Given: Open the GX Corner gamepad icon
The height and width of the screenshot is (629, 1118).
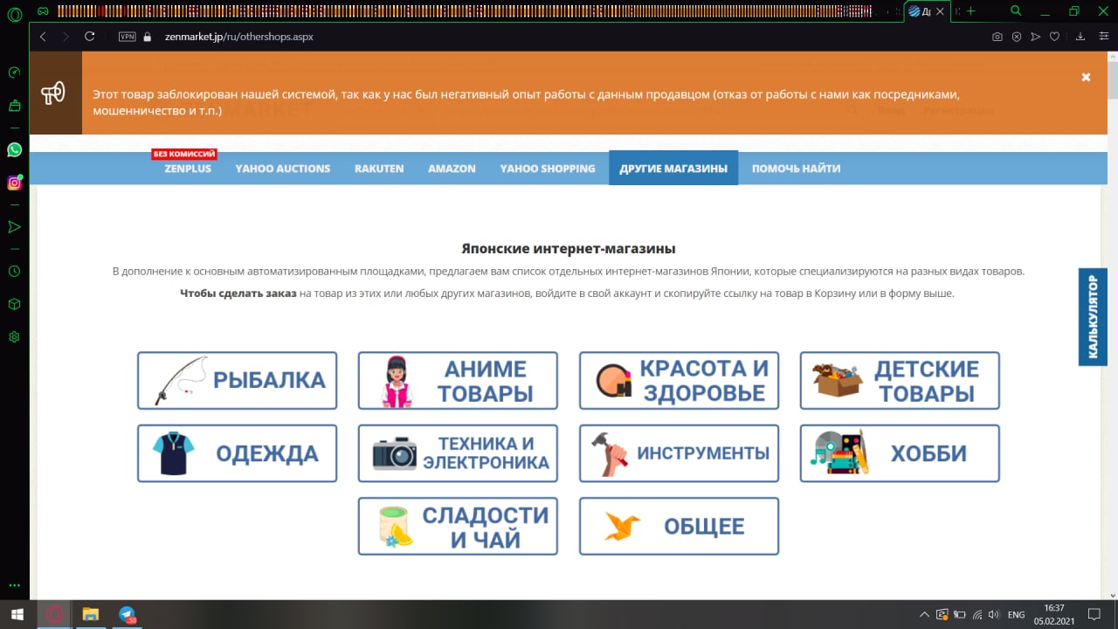Looking at the screenshot, I should 43,10.
